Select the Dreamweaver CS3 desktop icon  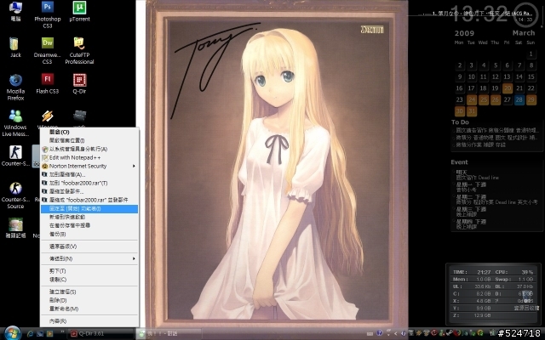48,51
